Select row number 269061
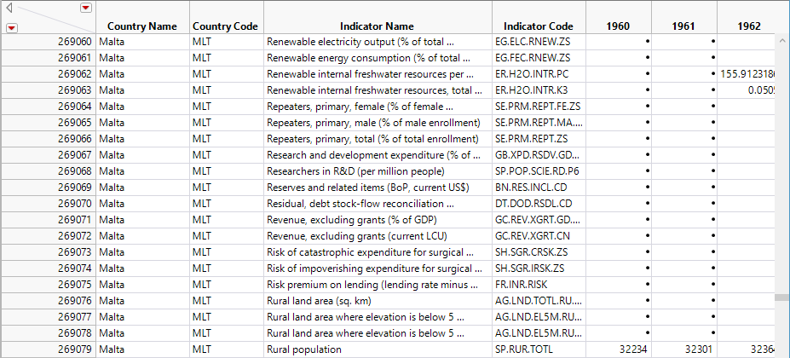The width and height of the screenshot is (790, 358). [48, 58]
